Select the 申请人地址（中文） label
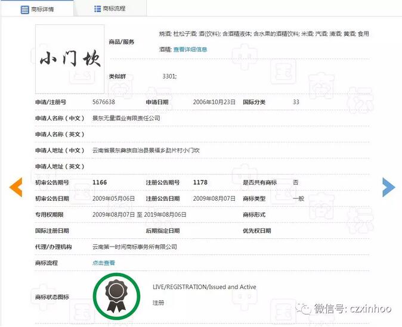The height and width of the screenshot is (327, 402). [x=60, y=150]
